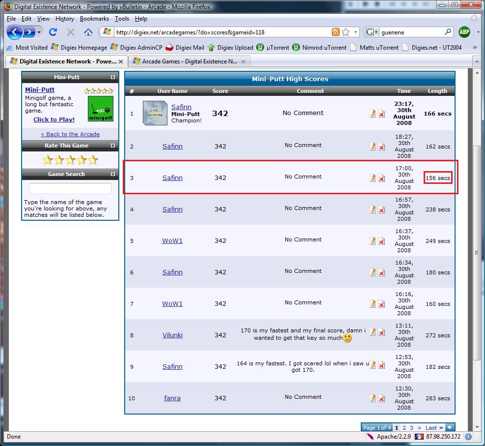The image size is (485, 446).
Task: Close the Arcade Games tab
Action: 243,61
